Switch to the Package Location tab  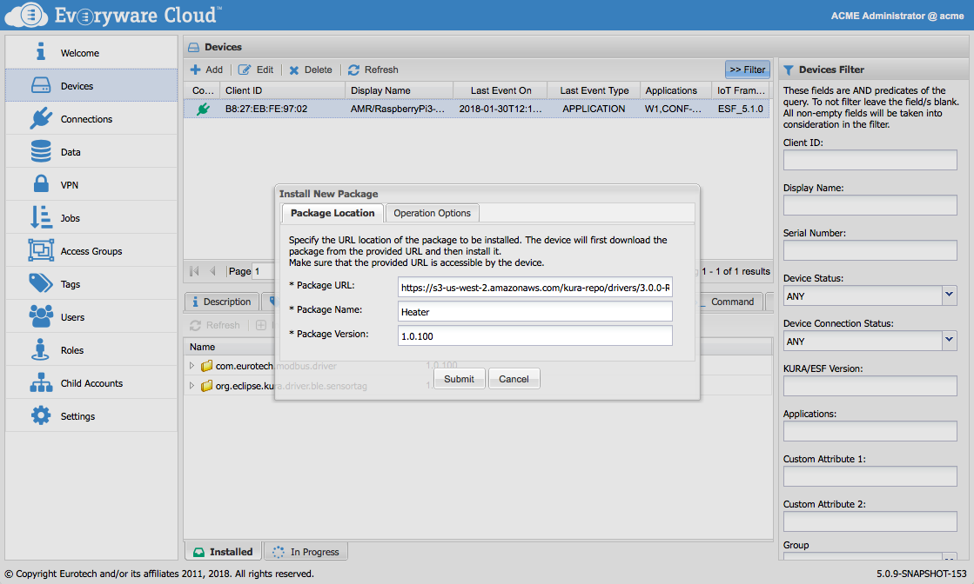[x=333, y=213]
